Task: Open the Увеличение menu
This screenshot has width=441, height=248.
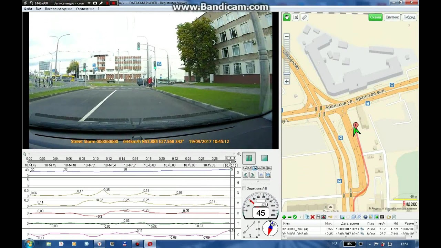Action: [x=85, y=9]
